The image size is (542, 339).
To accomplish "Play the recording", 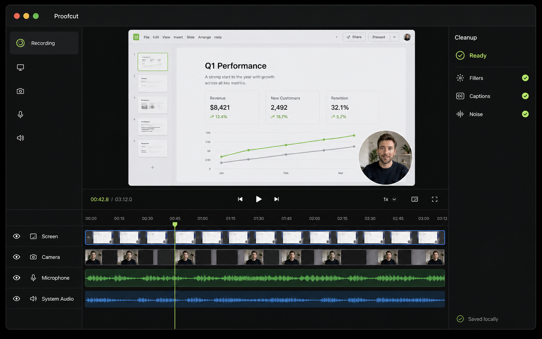I will click(259, 199).
